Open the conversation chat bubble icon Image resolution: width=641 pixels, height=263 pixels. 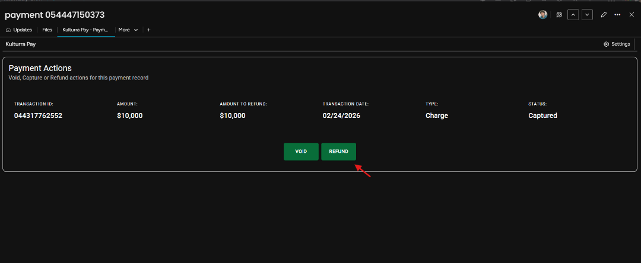click(559, 15)
